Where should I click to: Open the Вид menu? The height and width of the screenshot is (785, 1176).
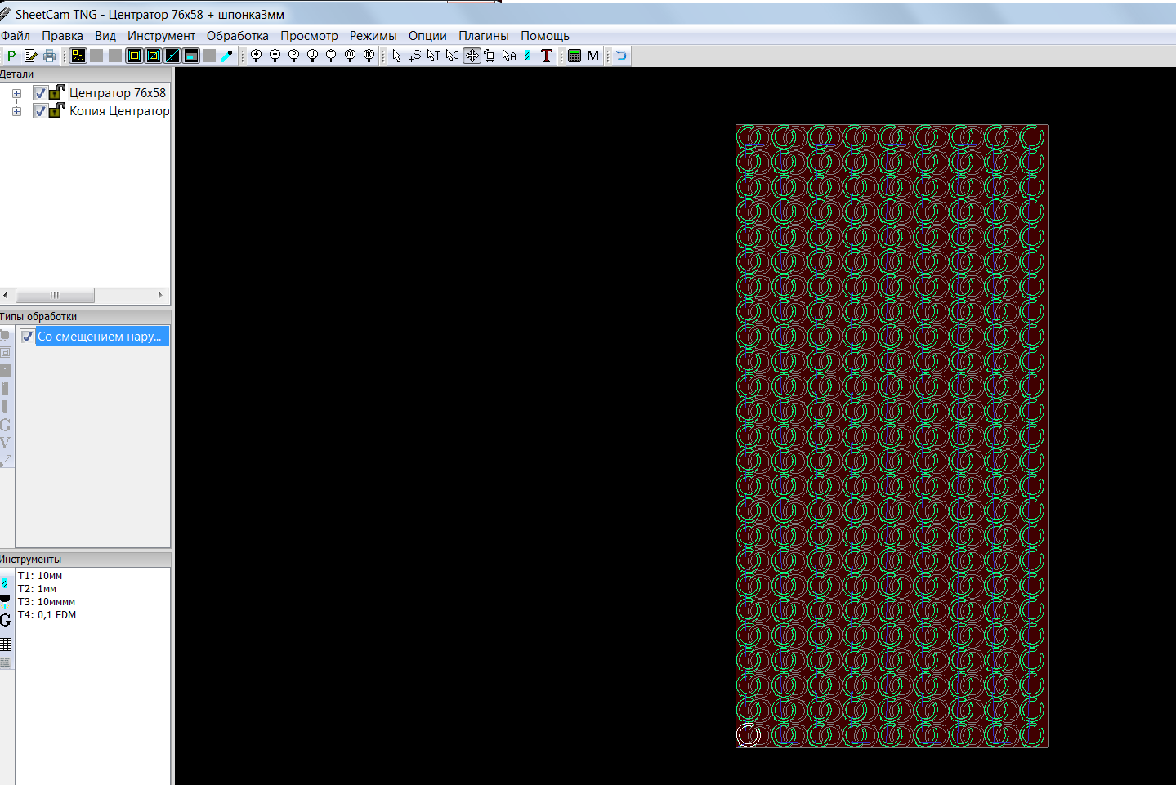[105, 36]
